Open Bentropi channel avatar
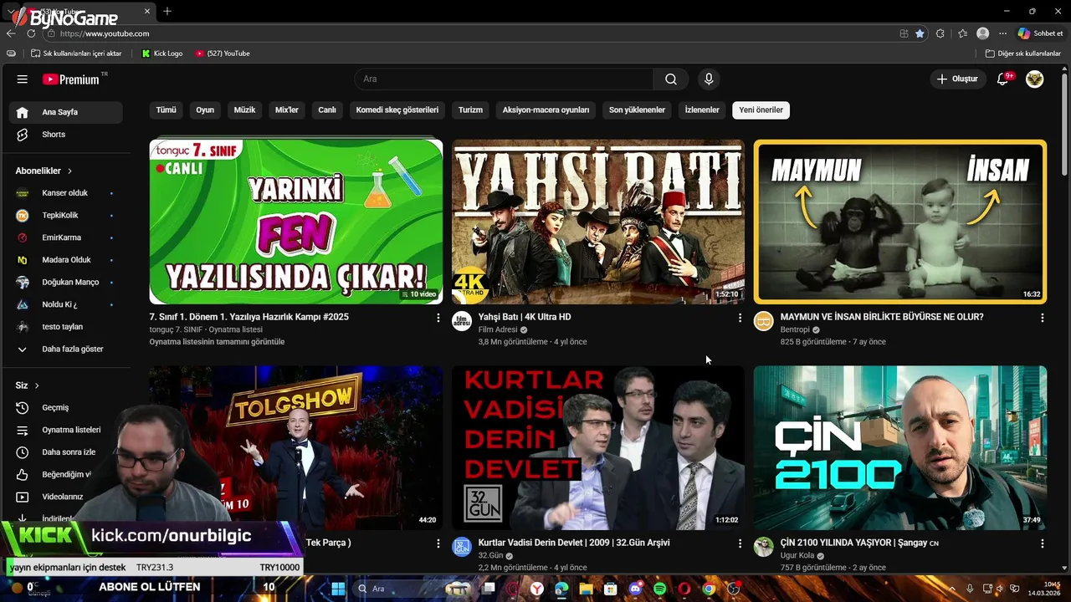This screenshot has width=1071, height=602. tap(764, 321)
